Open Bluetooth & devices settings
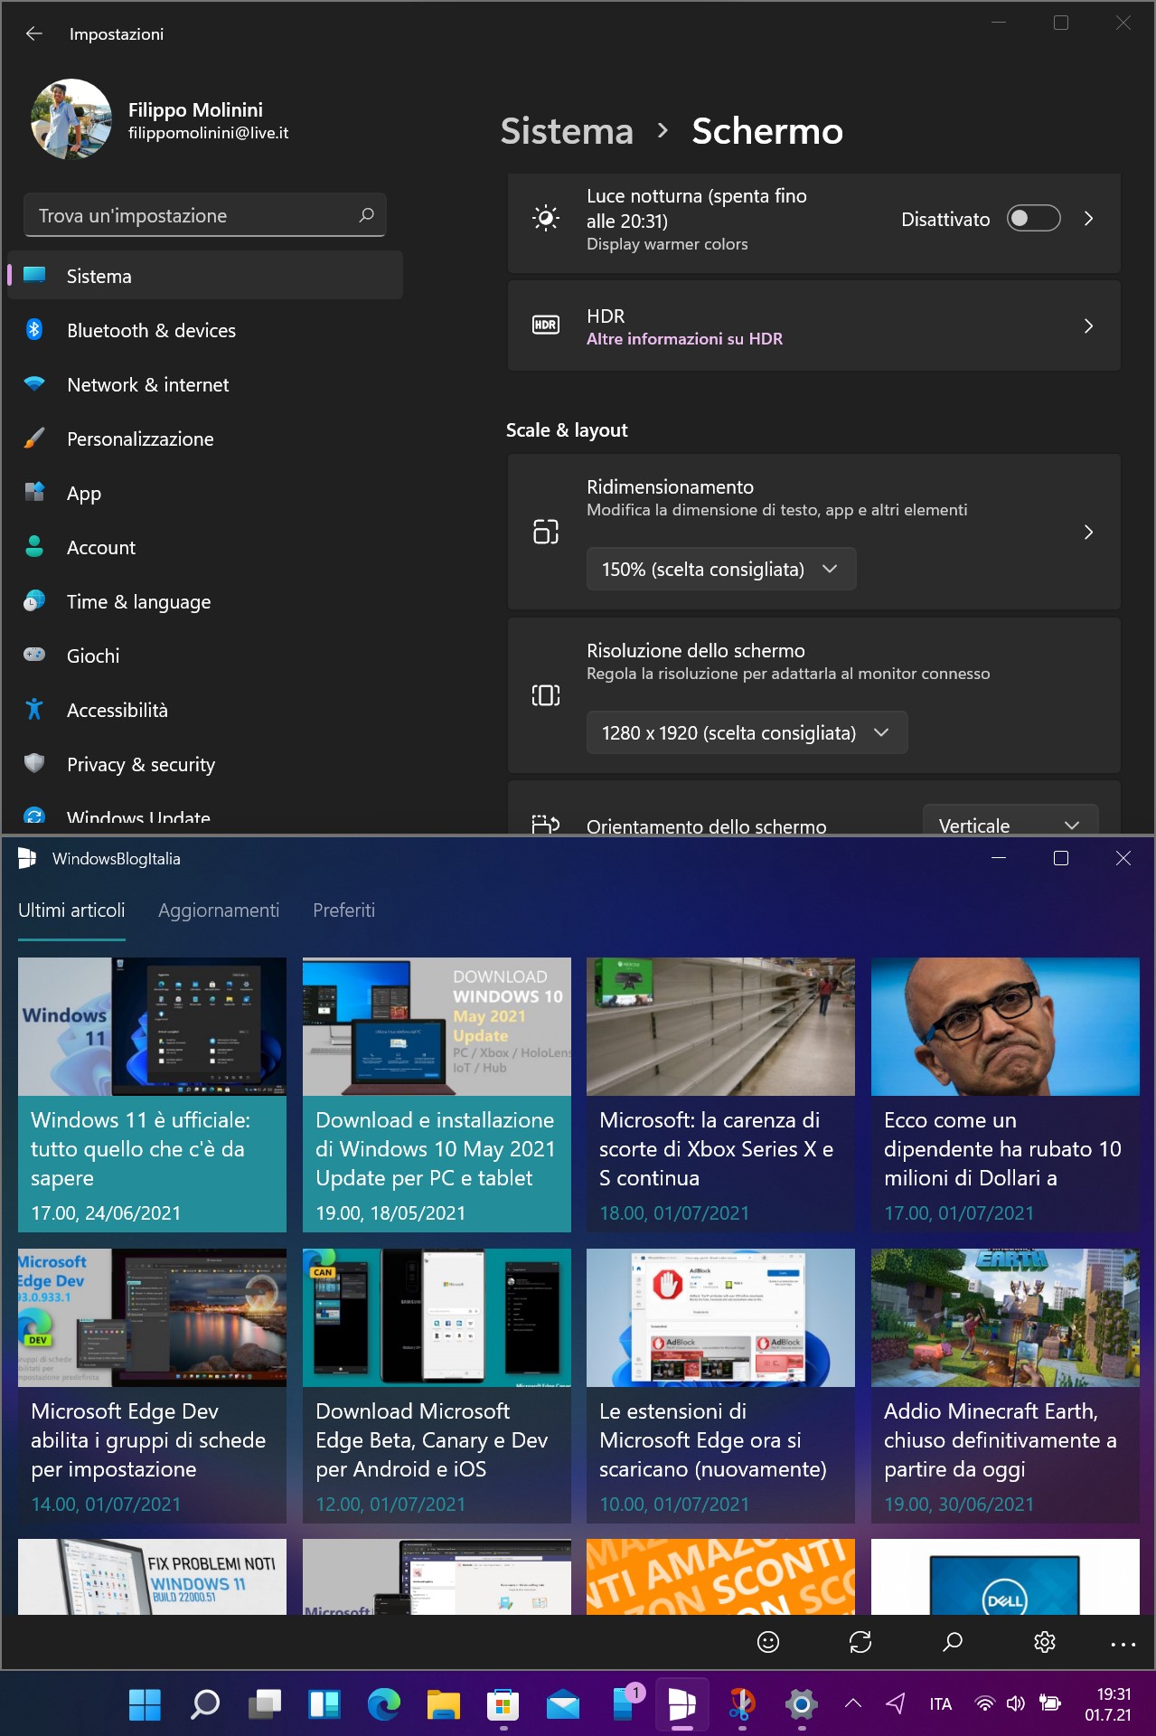 tap(205, 330)
